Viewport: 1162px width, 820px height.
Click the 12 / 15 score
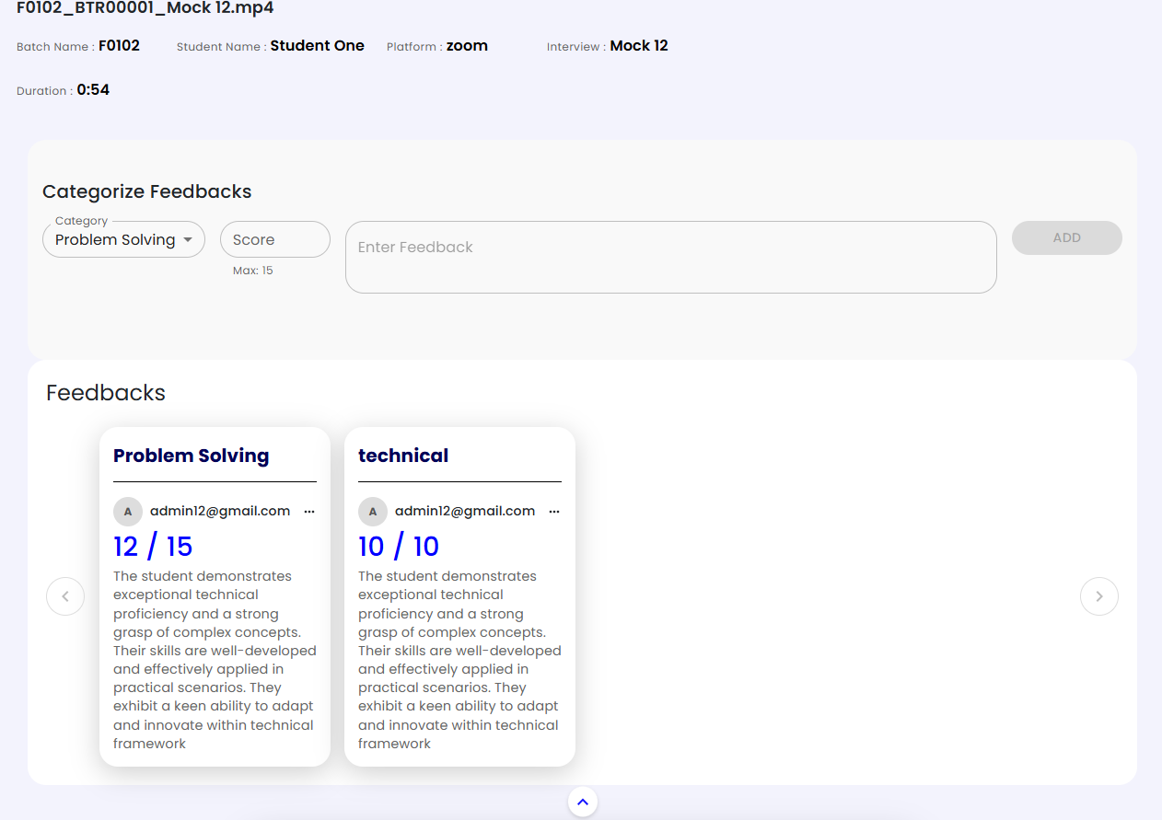click(x=153, y=547)
